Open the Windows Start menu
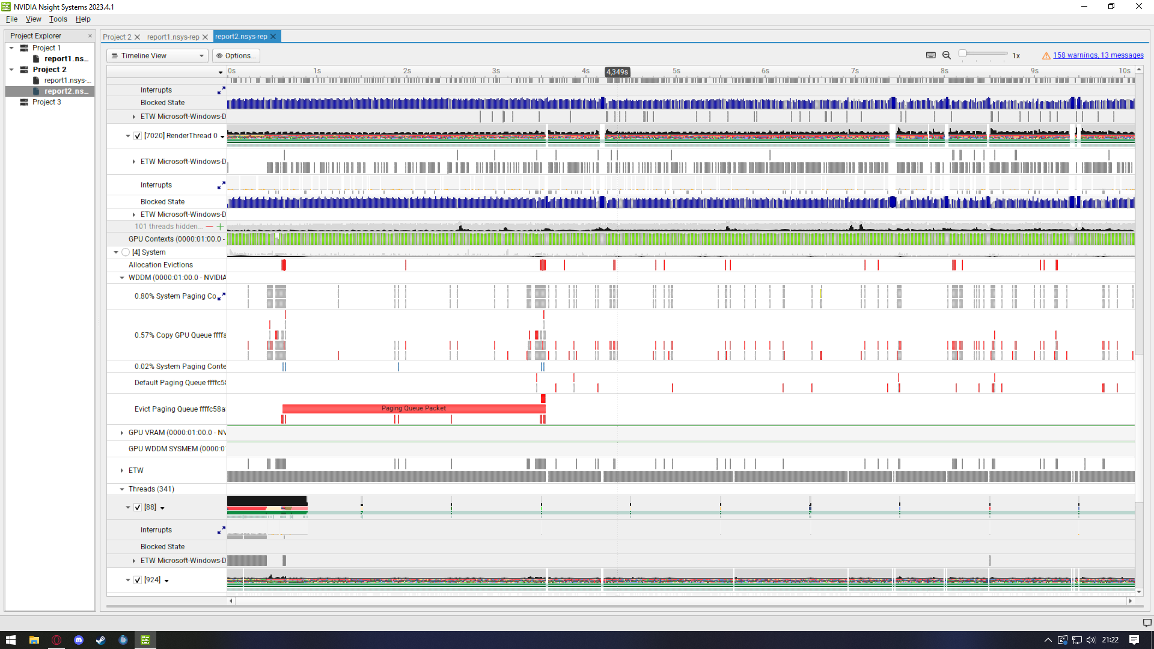The height and width of the screenshot is (649, 1154). pyautogui.click(x=11, y=640)
